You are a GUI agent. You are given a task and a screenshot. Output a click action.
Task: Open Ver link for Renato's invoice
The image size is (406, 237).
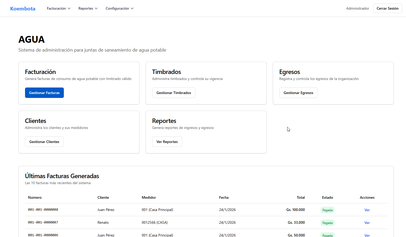click(367, 223)
